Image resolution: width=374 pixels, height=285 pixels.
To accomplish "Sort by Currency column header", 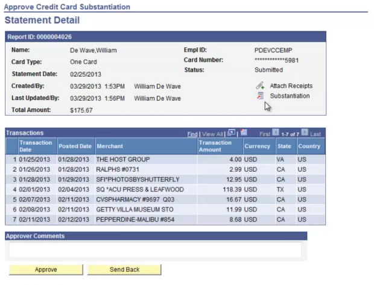I will point(257,146).
